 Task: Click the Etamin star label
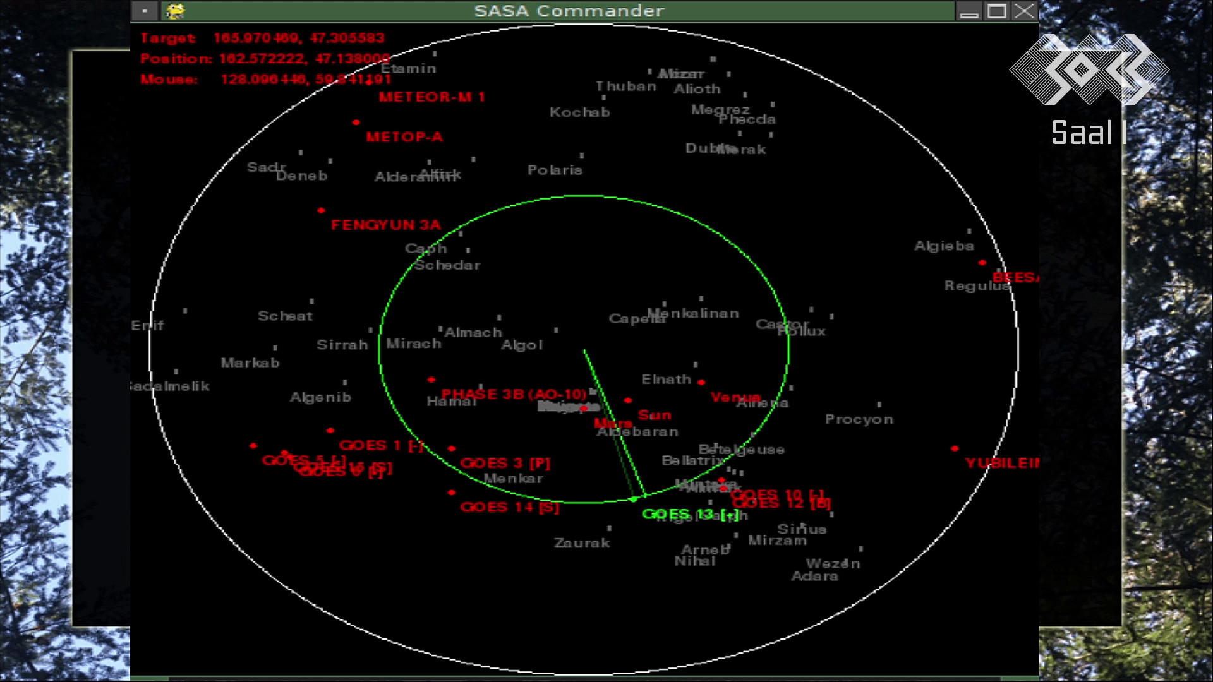coord(408,68)
